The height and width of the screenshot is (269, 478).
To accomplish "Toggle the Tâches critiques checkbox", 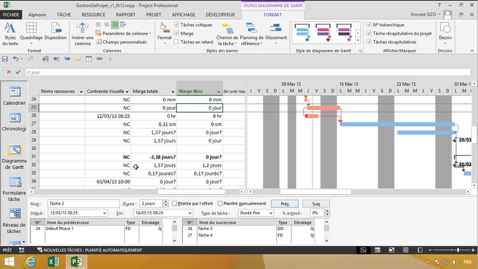I will (176, 25).
